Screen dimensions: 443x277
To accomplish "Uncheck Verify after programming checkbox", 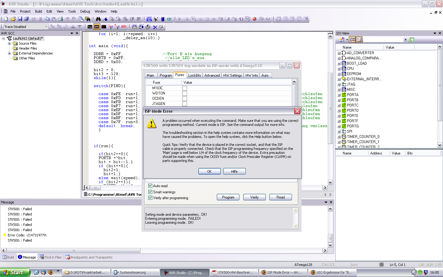I will click(x=150, y=198).
